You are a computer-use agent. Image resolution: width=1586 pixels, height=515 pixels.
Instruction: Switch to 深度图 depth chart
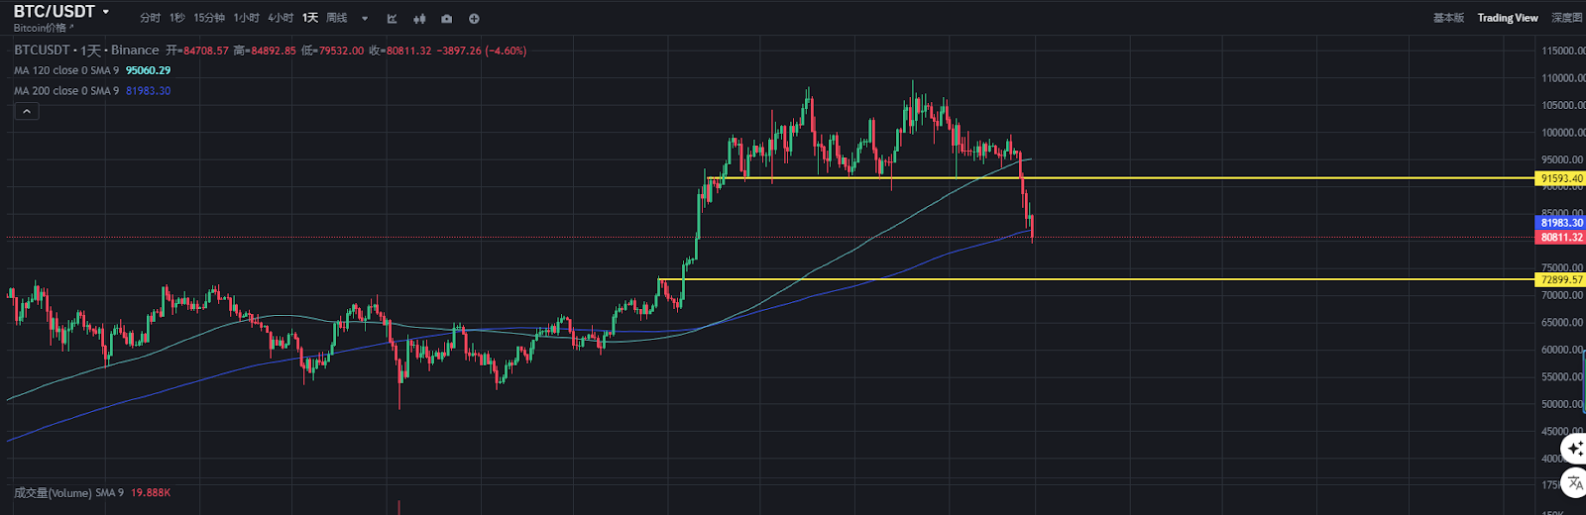[1567, 18]
